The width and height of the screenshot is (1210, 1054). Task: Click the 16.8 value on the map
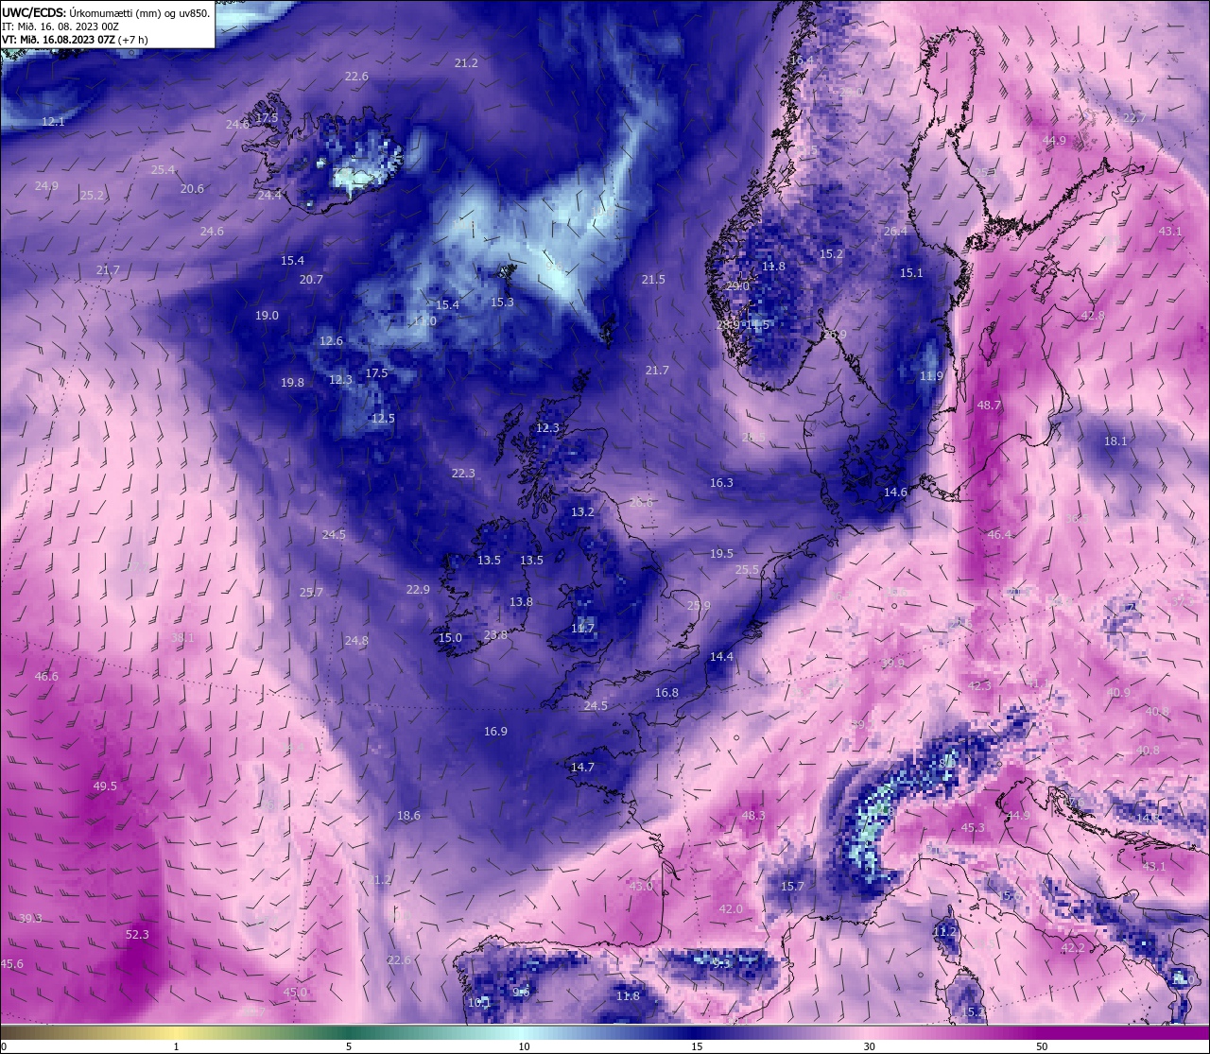(x=666, y=692)
